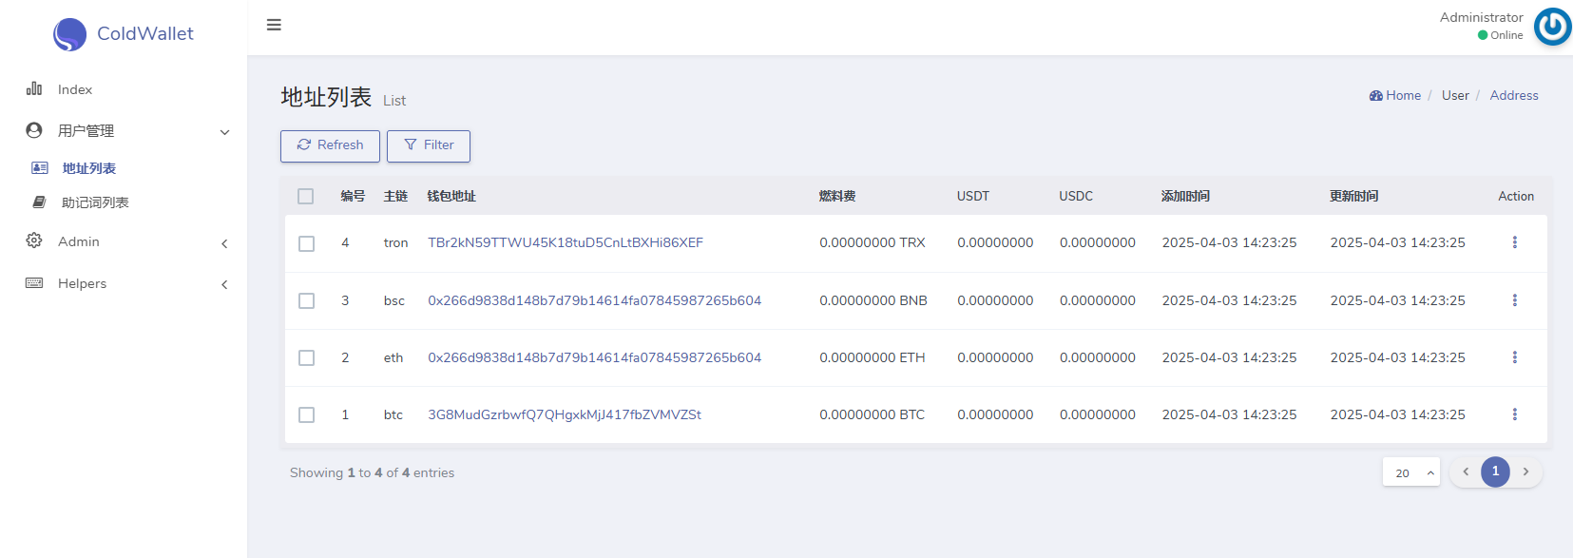The height and width of the screenshot is (558, 1573).
Task: Click the Admin gear icon in sidebar
Action: (34, 241)
